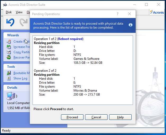Click the 'Movies & Drama' volume label
The height and width of the screenshot is (135, 166).
pos(85,91)
